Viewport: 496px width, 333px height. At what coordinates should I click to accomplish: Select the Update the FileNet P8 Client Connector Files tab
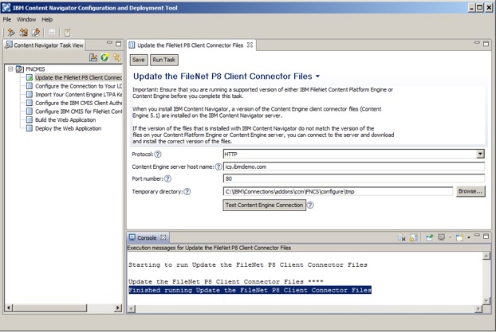pyautogui.click(x=190, y=45)
